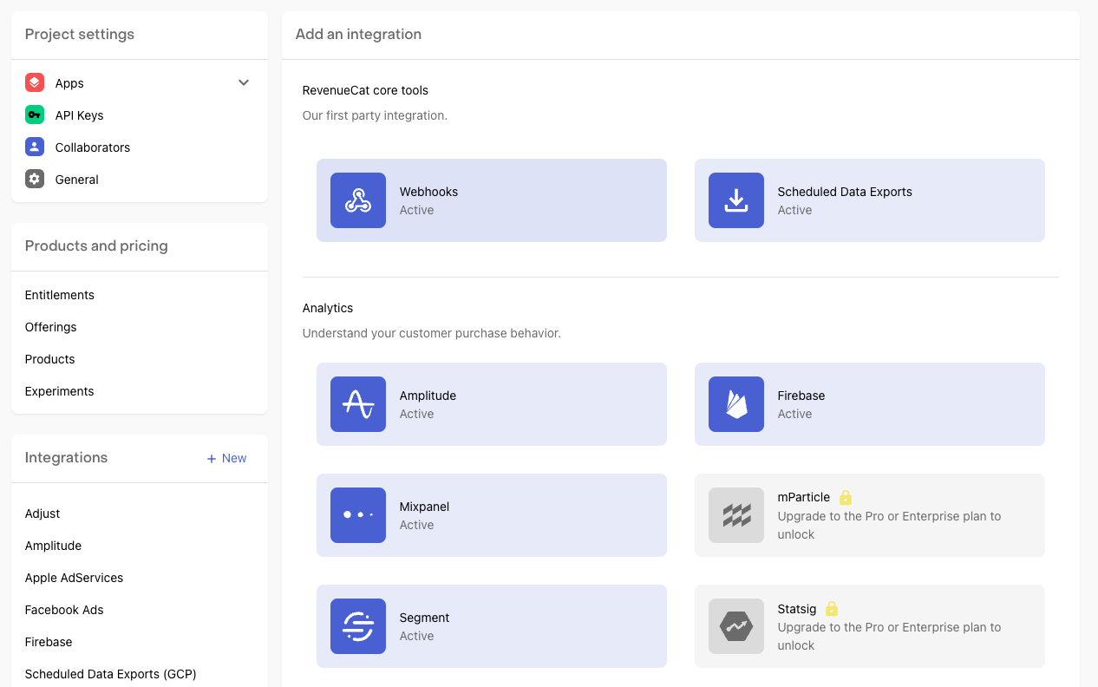The width and height of the screenshot is (1098, 687).
Task: Open General project settings
Action: point(76,180)
